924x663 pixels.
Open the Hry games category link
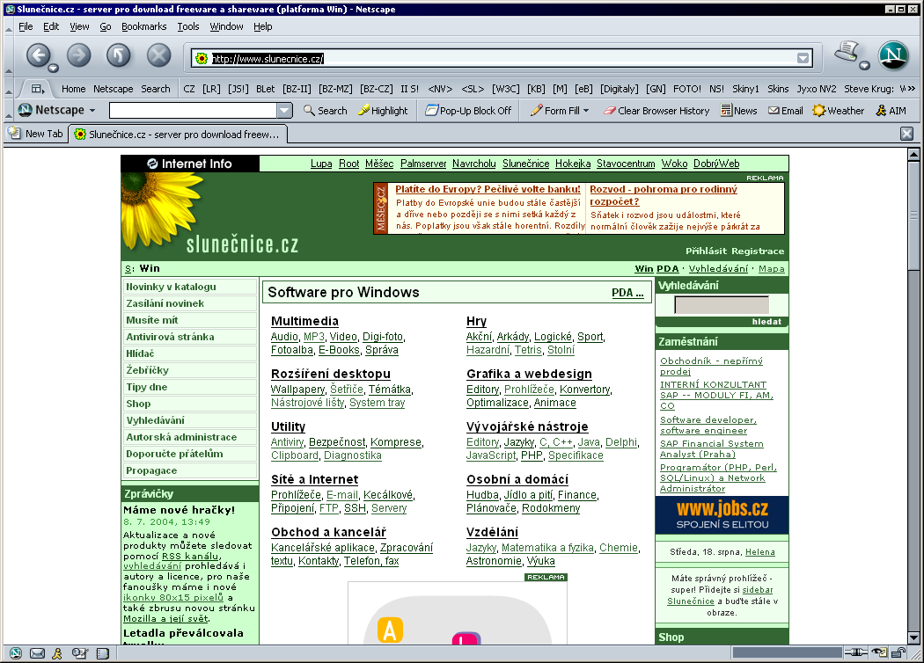pyautogui.click(x=476, y=321)
